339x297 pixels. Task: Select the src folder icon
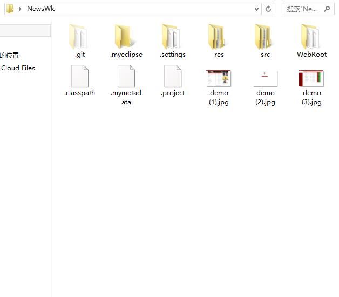pos(263,37)
